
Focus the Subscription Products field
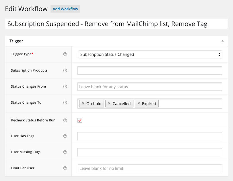click(x=149, y=70)
